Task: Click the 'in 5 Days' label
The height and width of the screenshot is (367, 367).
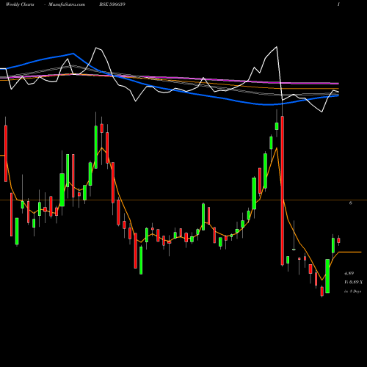Action: (352, 291)
